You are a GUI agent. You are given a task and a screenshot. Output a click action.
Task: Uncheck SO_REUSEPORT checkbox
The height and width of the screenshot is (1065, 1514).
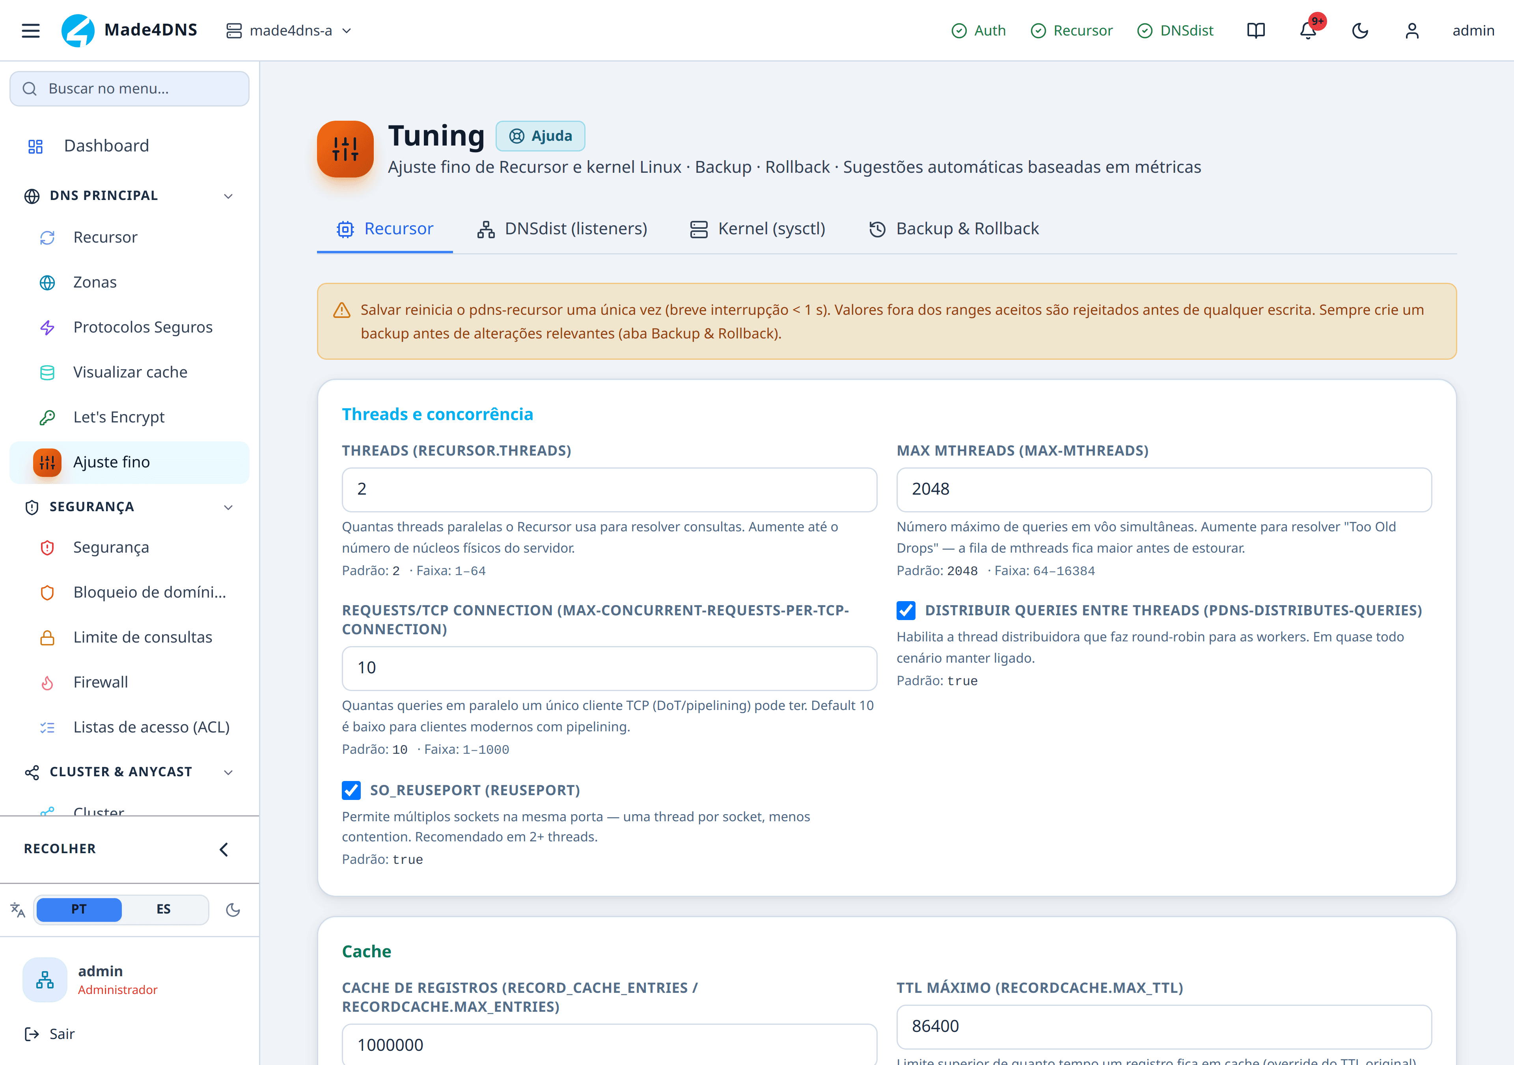coord(351,790)
